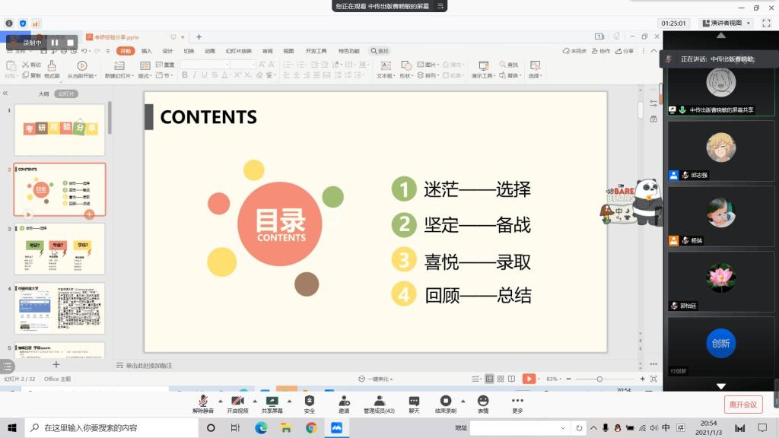
Task: Open the 演讲者视图 view dropdown
Action: (726, 24)
